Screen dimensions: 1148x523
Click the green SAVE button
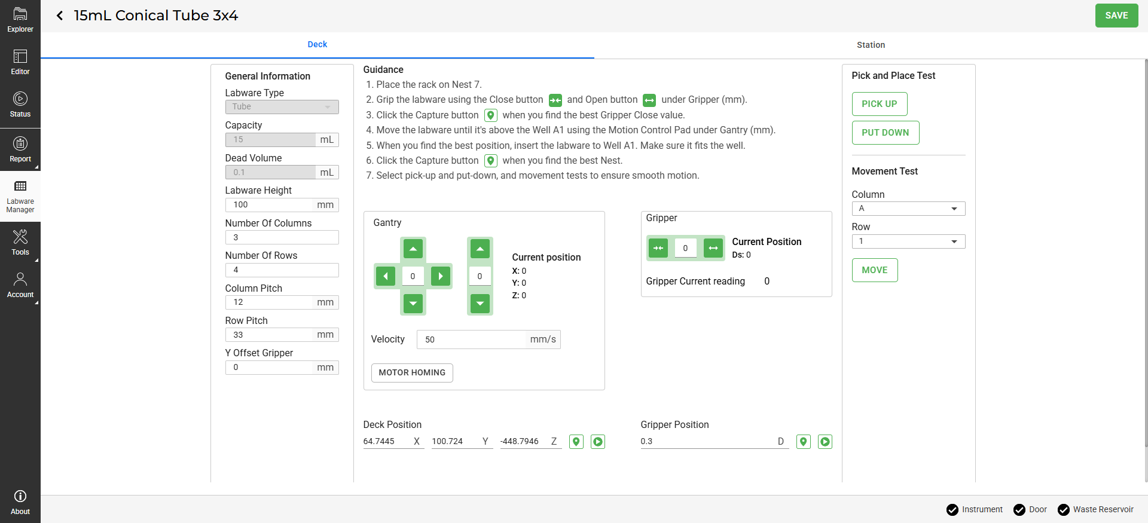[1116, 16]
